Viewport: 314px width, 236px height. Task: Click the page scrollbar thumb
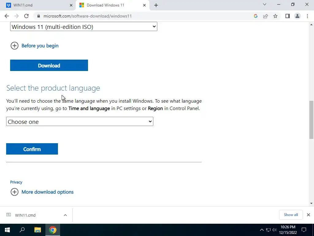pyautogui.click(x=312, y=120)
